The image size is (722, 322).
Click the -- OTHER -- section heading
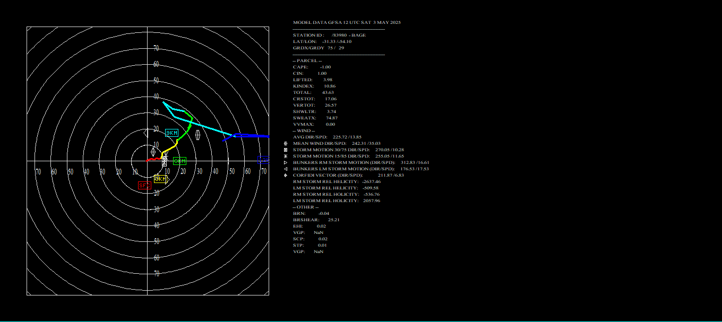click(306, 207)
